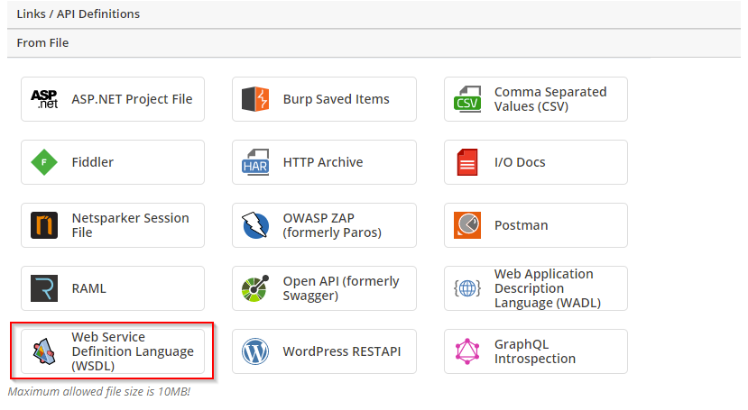Viewport: 748px width, 410px height.
Task: Select the Burp Saved Items icon
Action: tap(255, 99)
